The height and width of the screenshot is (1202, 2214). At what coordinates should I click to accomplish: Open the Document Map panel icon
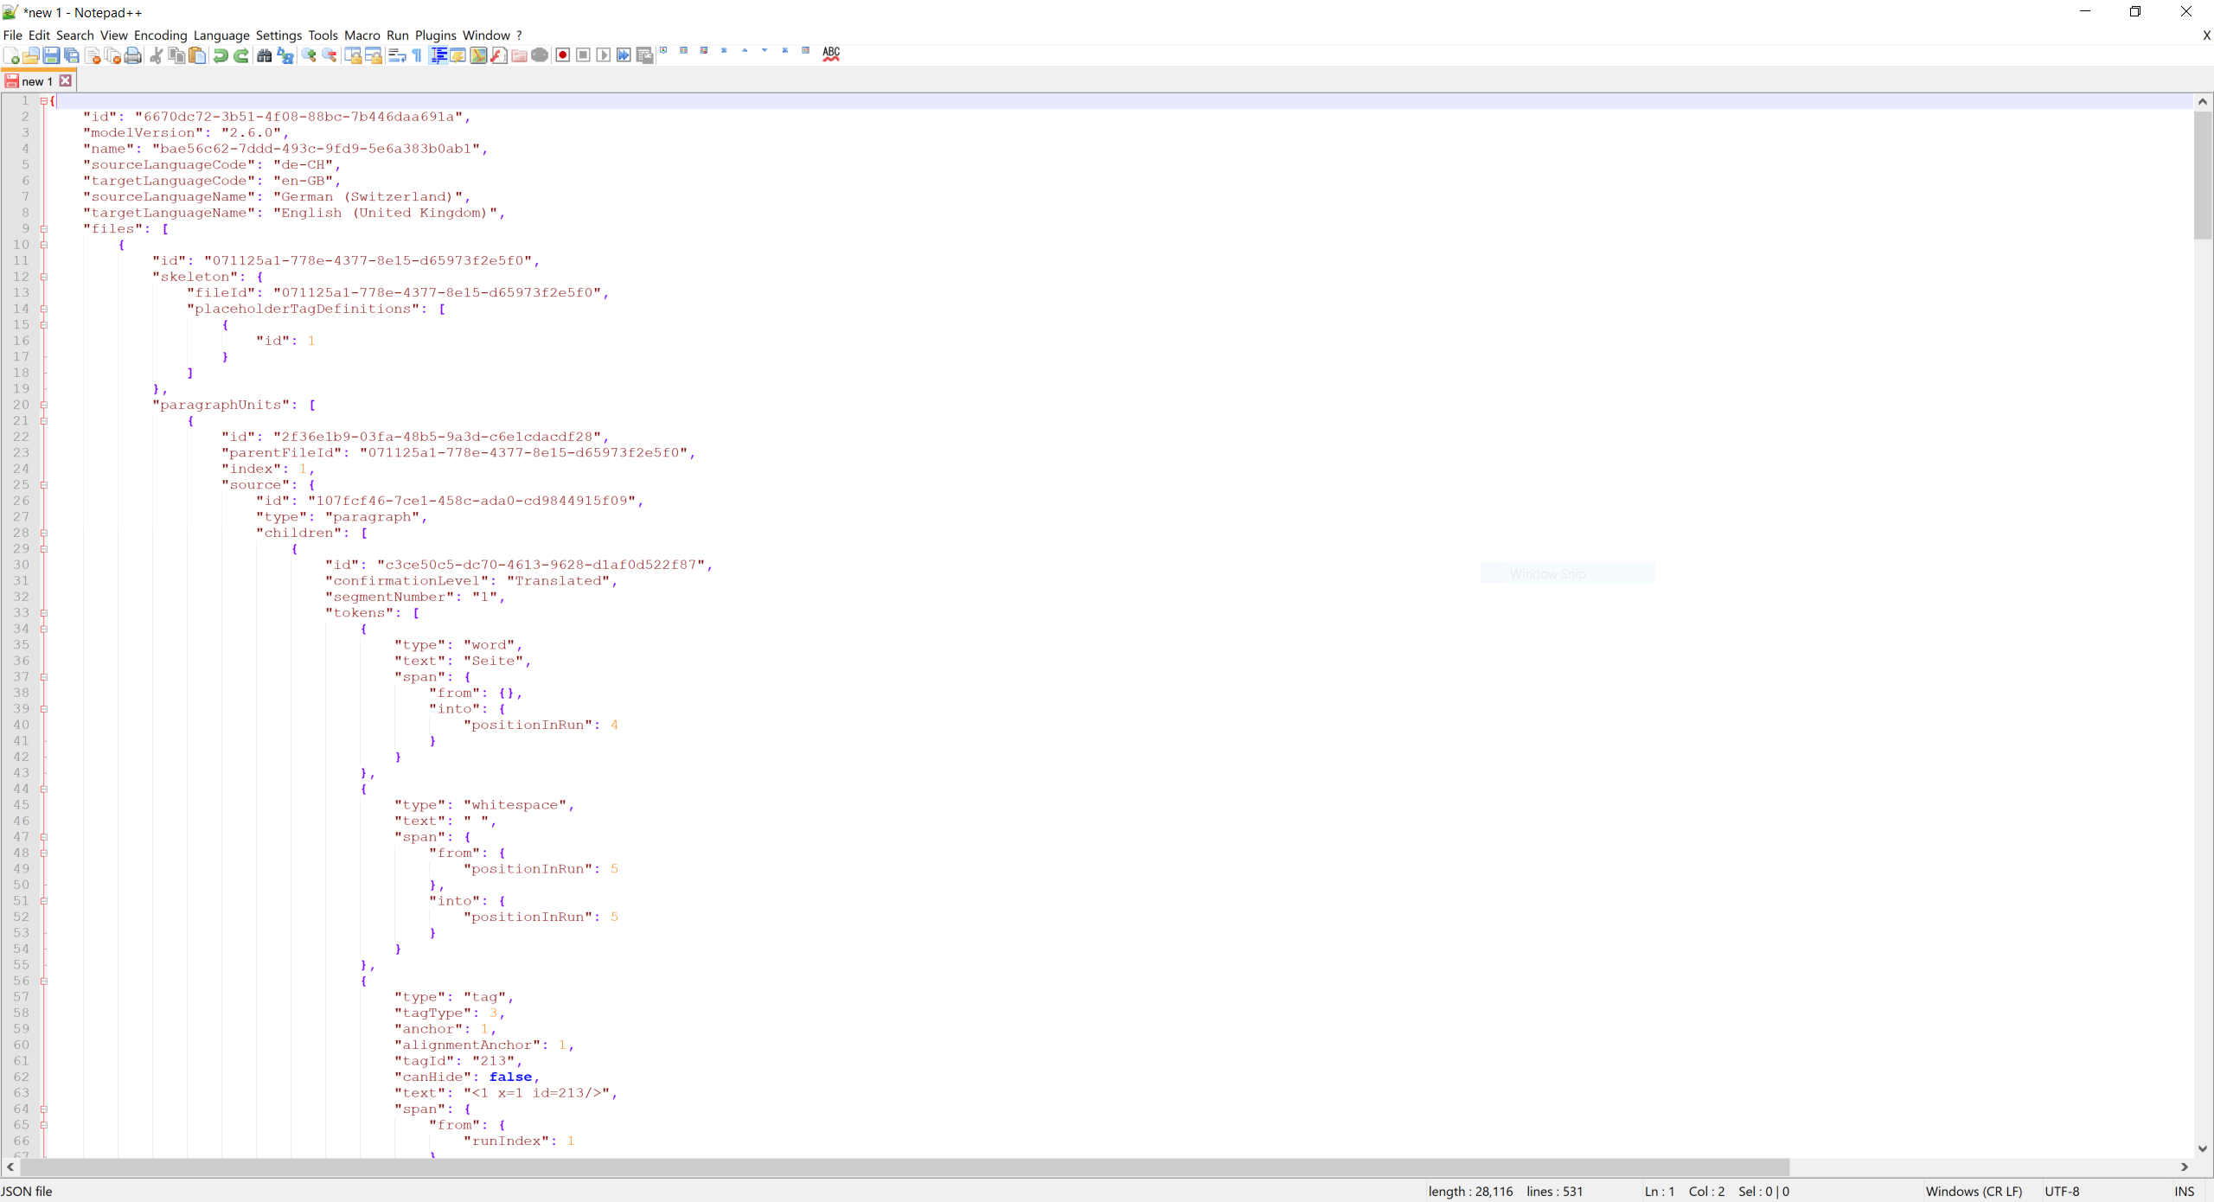pos(478,55)
